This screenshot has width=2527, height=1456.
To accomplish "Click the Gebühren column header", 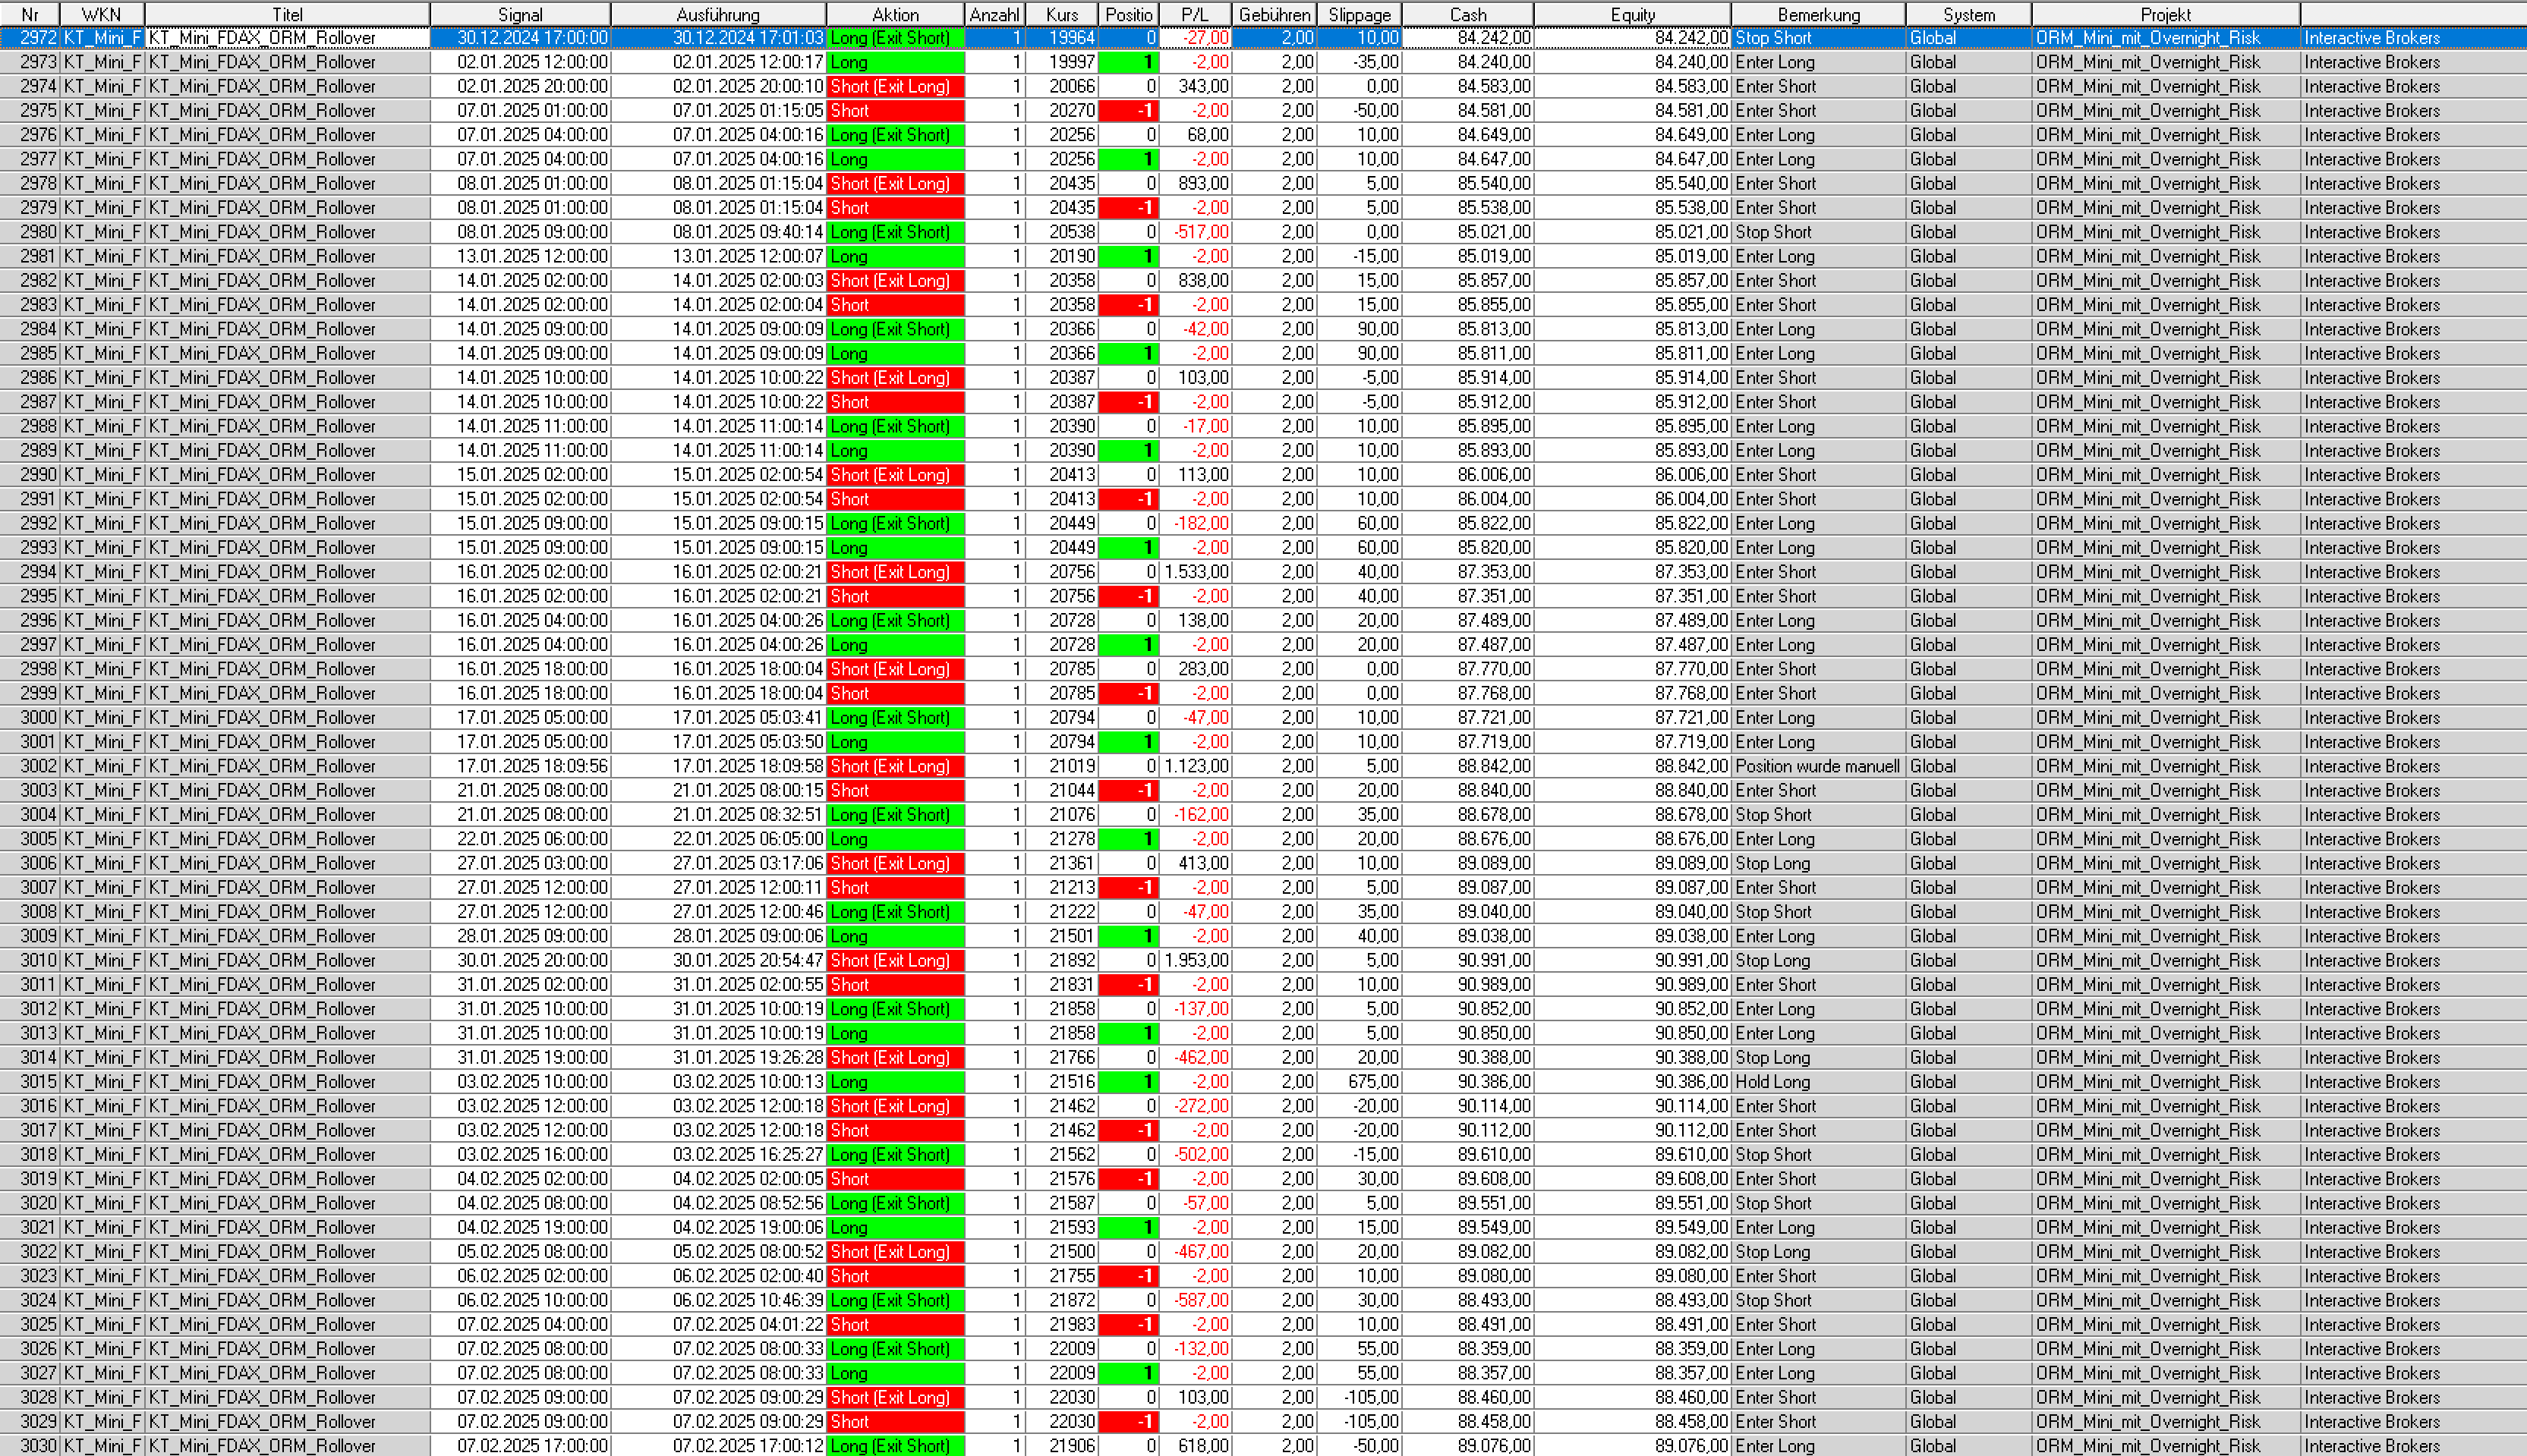I will [1274, 14].
